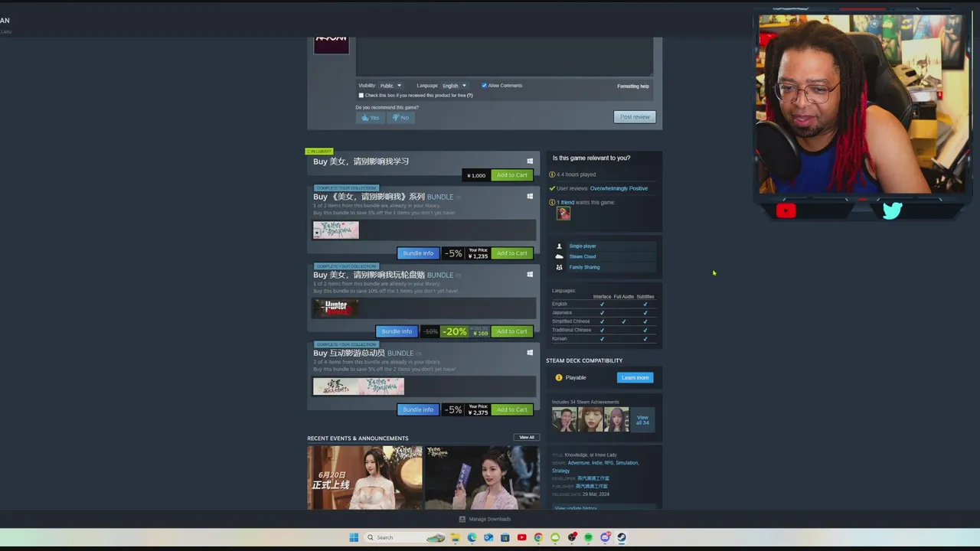This screenshot has height=551, width=980.
Task: Open Discord from the taskbar
Action: pos(606,537)
